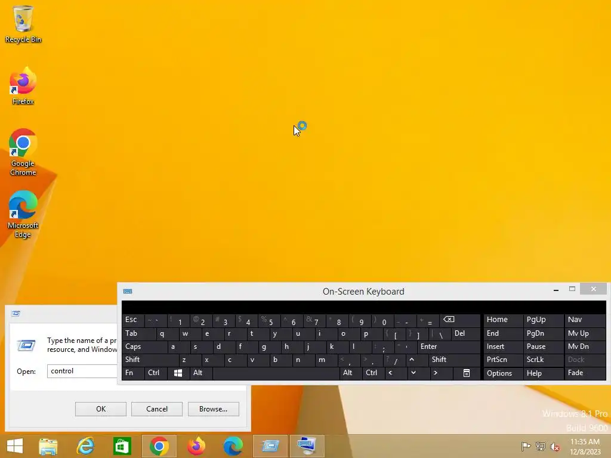Screen dimensions: 611x458
Task: Switch to Run dialog taskbar icon
Action: coord(270,446)
